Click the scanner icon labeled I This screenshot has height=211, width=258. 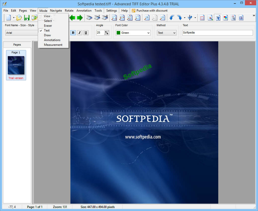[97, 18]
